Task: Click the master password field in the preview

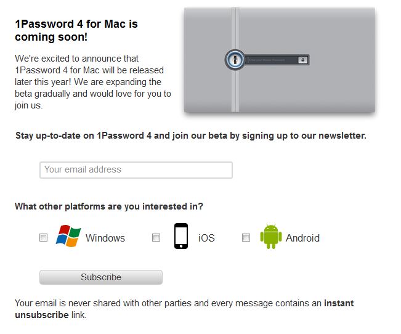Action: tap(272, 60)
